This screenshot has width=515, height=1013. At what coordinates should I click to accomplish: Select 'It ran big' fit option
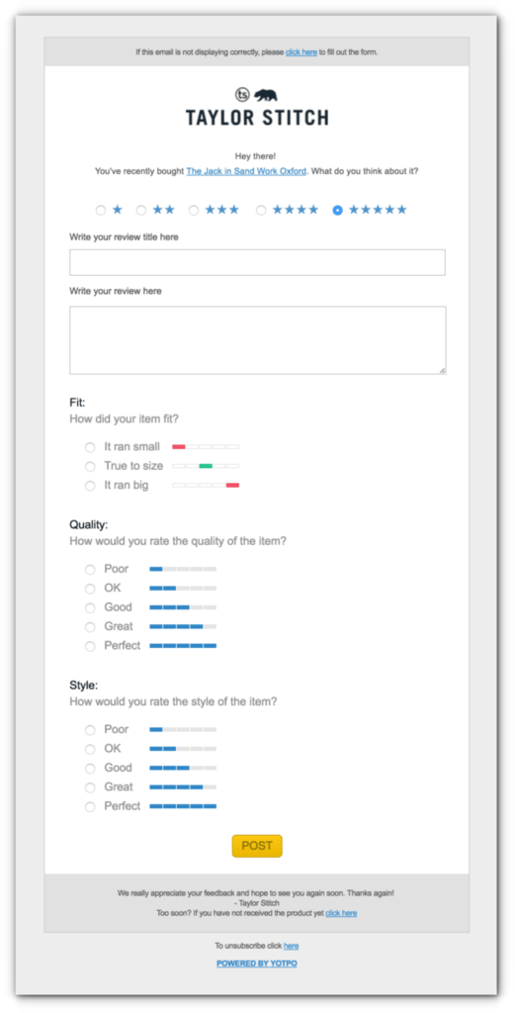pyautogui.click(x=90, y=486)
